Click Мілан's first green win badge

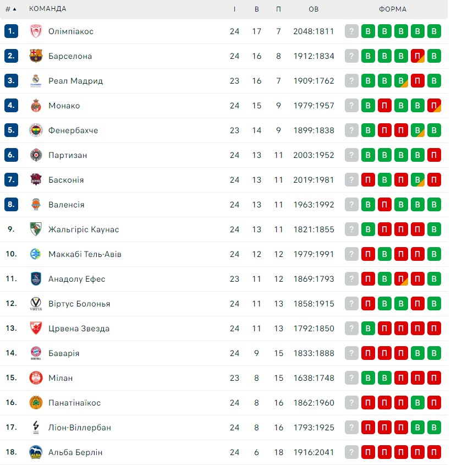pyautogui.click(x=368, y=378)
